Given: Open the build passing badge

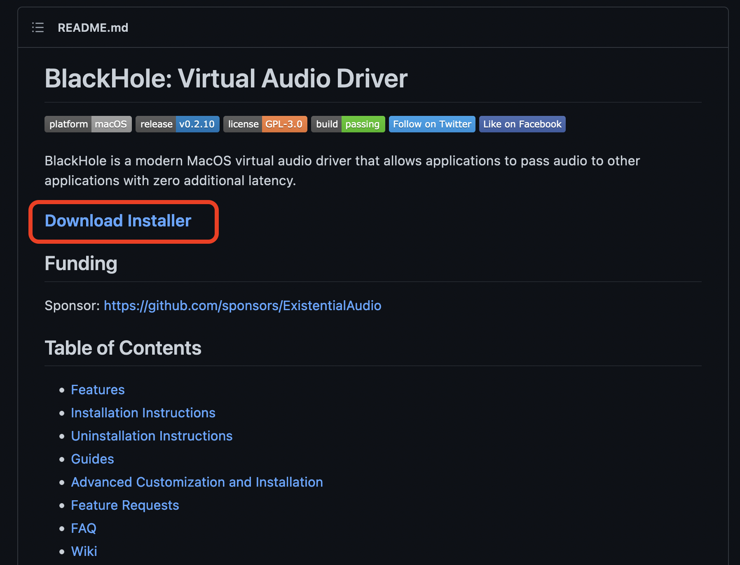Looking at the screenshot, I should point(348,124).
